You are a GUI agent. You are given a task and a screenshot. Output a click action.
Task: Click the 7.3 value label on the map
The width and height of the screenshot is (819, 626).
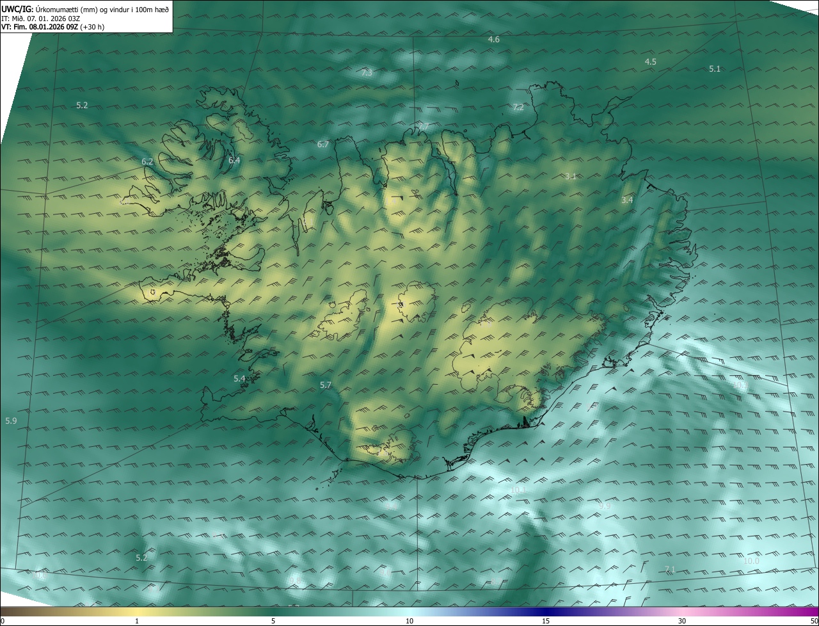367,73
